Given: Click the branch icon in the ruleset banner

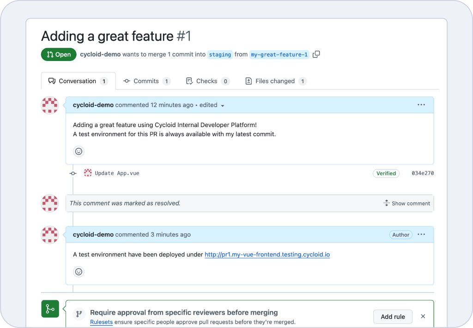Looking at the screenshot, I should (79, 314).
